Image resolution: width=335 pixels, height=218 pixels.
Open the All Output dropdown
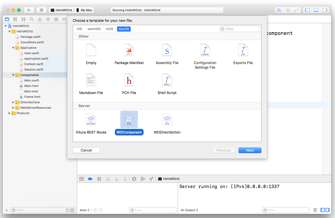click(x=189, y=210)
